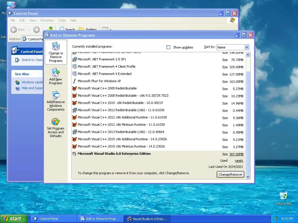Switch to Add or Remove Programs taskbar button
This screenshot has width=298, height=223.
[x=100, y=219]
